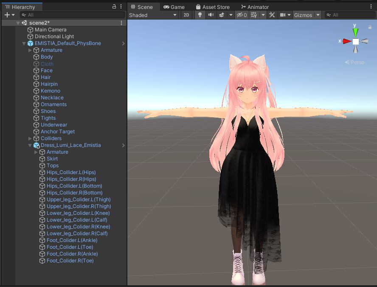377x287 pixels.
Task: Click Persp projection label
Action: (x=355, y=62)
